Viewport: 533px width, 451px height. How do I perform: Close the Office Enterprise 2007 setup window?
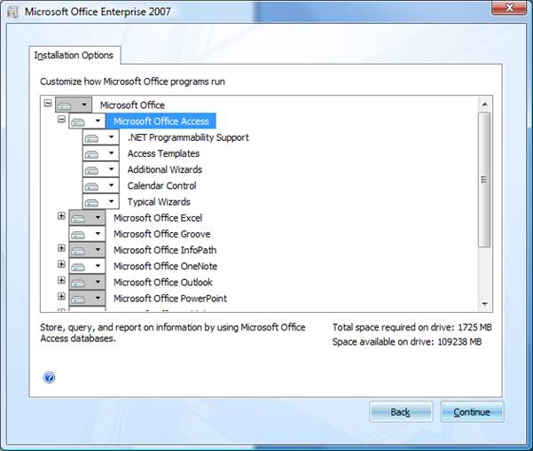coord(509,7)
